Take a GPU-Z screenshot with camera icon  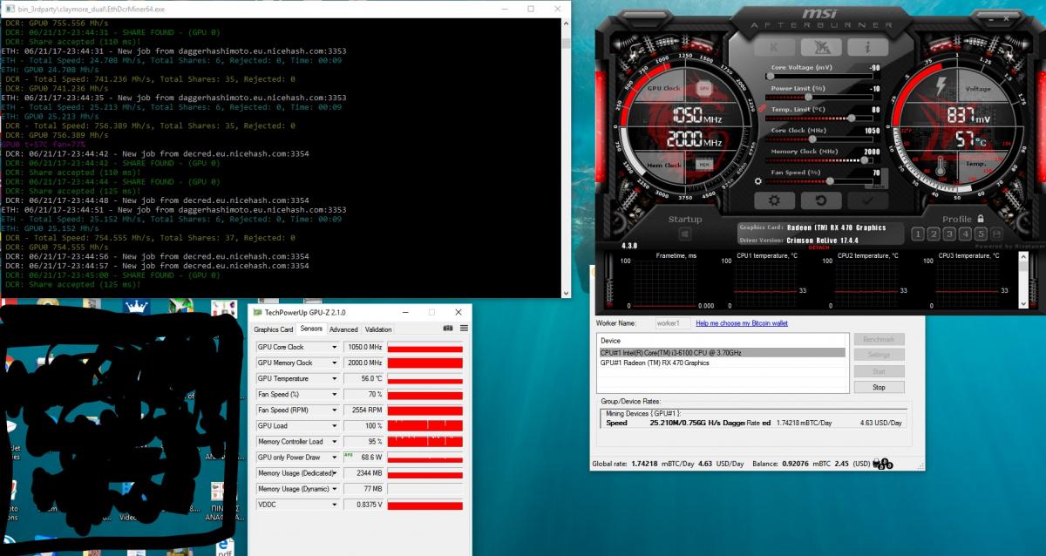[x=448, y=329]
